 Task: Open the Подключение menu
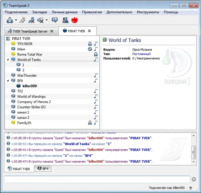[16, 12]
